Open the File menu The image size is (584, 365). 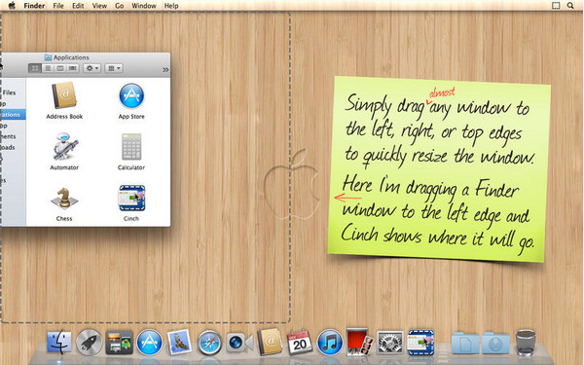tap(58, 6)
